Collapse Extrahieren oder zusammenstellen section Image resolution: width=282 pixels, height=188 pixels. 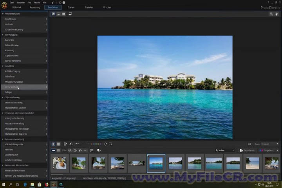[x=2, y=113]
